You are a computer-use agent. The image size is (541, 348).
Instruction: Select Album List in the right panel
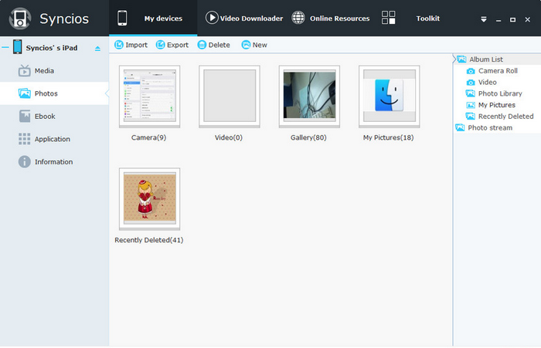pos(486,59)
